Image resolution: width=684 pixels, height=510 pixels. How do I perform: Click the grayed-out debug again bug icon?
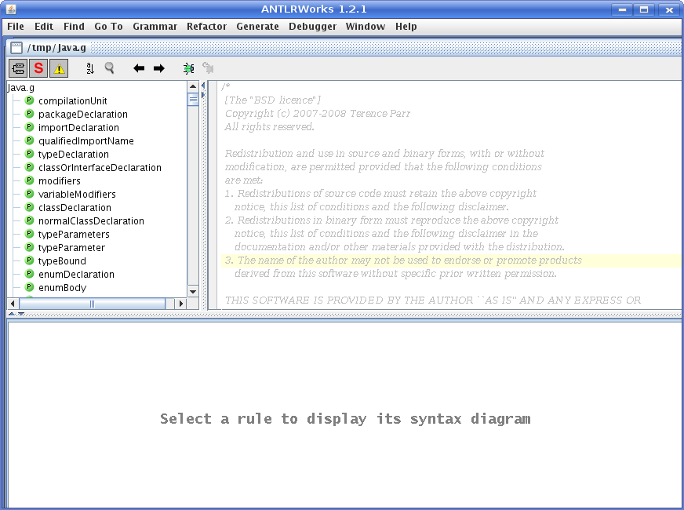pos(208,68)
